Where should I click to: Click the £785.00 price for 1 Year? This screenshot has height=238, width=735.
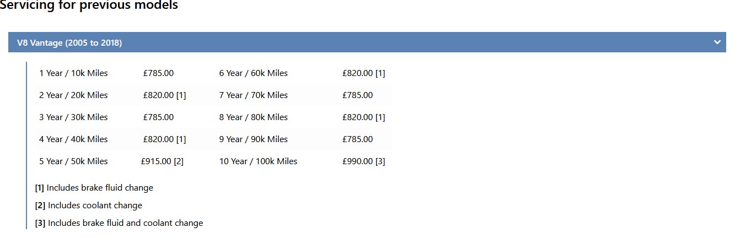[158, 73]
